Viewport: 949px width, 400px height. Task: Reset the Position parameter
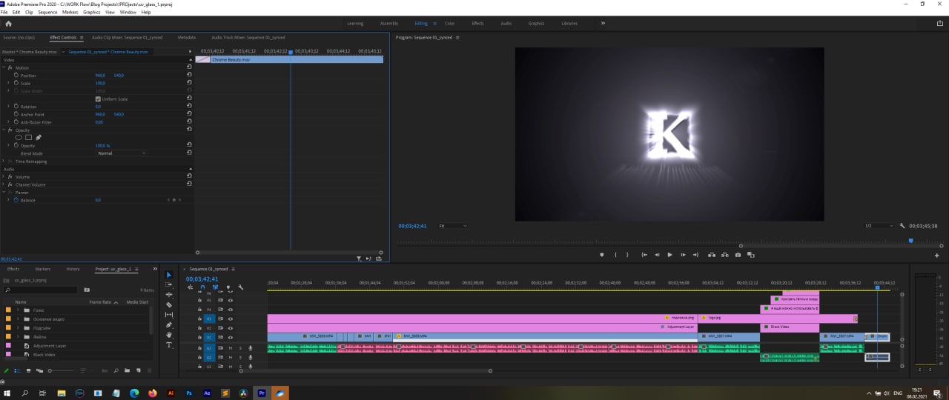click(x=189, y=76)
